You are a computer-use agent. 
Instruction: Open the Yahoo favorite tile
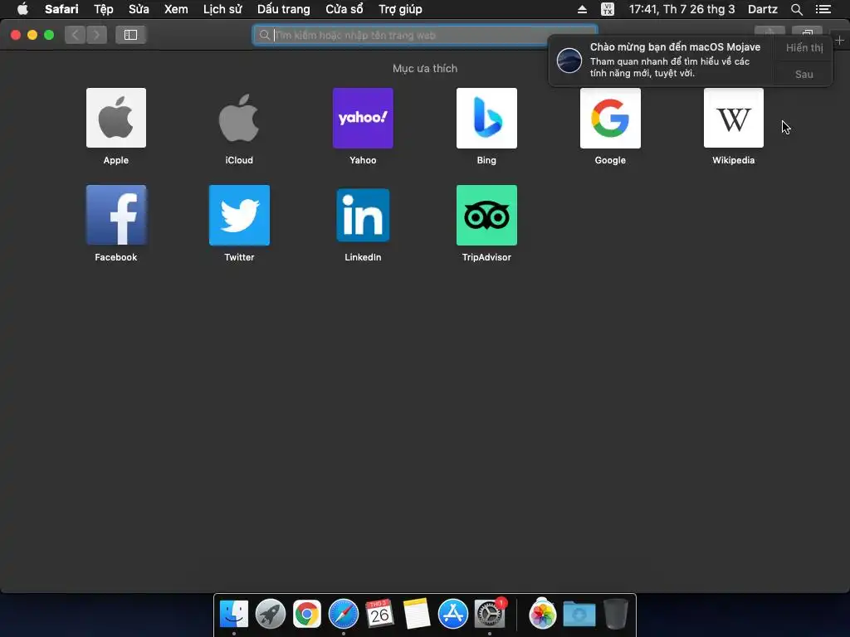363,118
